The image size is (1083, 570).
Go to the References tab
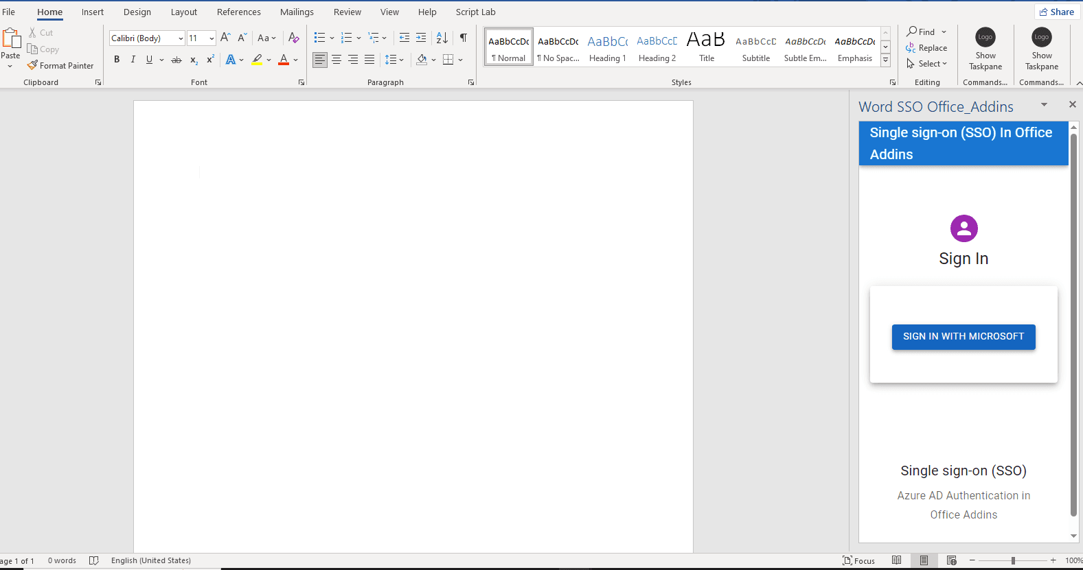(239, 12)
